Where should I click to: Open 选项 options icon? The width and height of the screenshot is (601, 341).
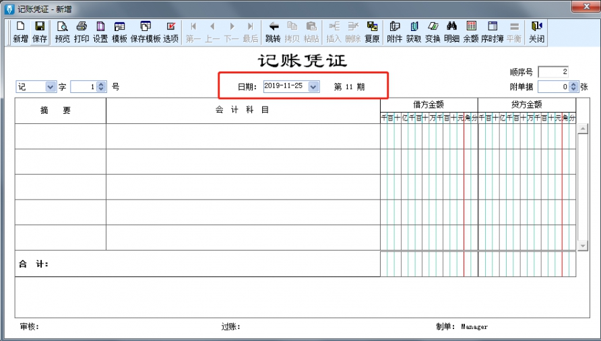(170, 32)
